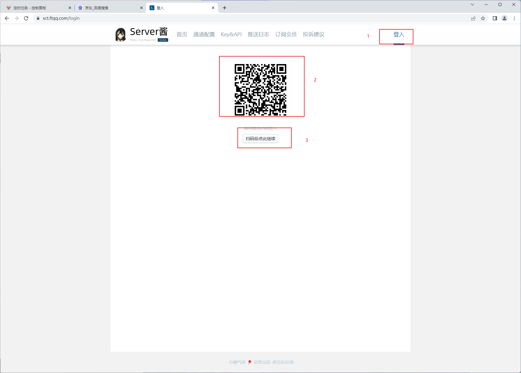This screenshot has height=373, width=521.
Task: Switch to the 定时任务 - 控制面板 tab
Action: [x=36, y=8]
